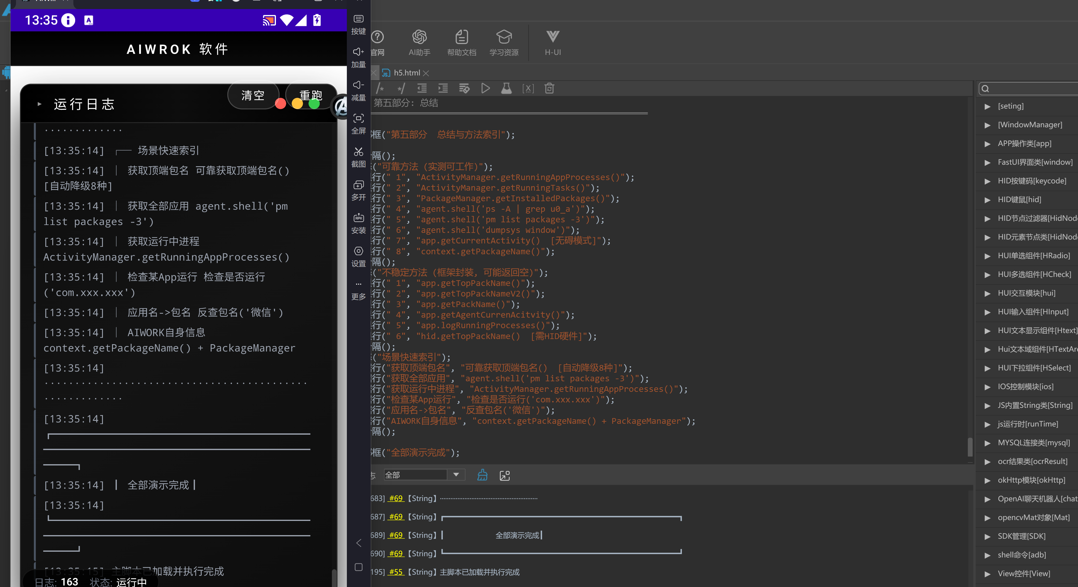This screenshot has height=587, width=1078.
Task: Collapse the 运行日志 panel triangle
Action: [39, 104]
